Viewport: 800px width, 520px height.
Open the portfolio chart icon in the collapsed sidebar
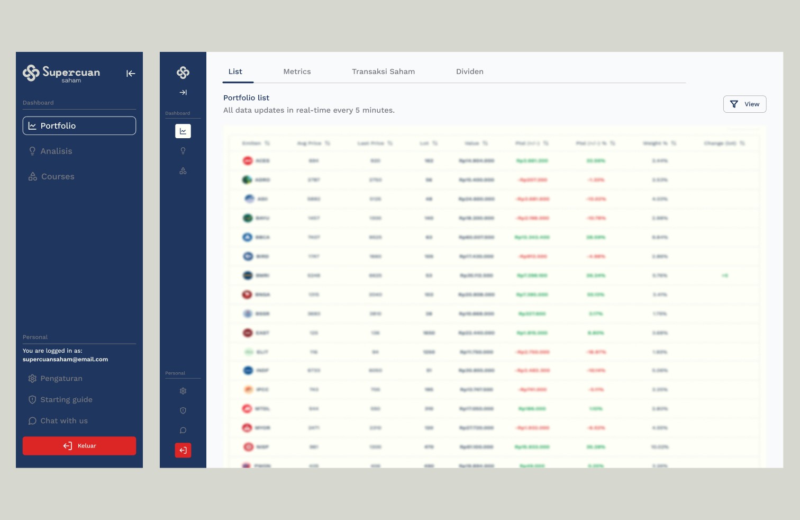[x=183, y=131]
